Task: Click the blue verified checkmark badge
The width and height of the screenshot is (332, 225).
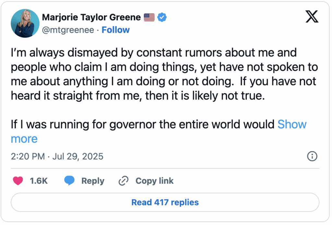Action: pos(162,17)
